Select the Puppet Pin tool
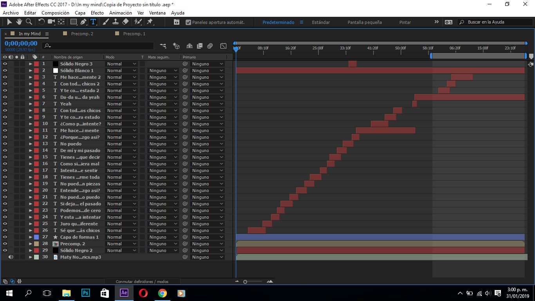The width and height of the screenshot is (535, 301). (150, 22)
